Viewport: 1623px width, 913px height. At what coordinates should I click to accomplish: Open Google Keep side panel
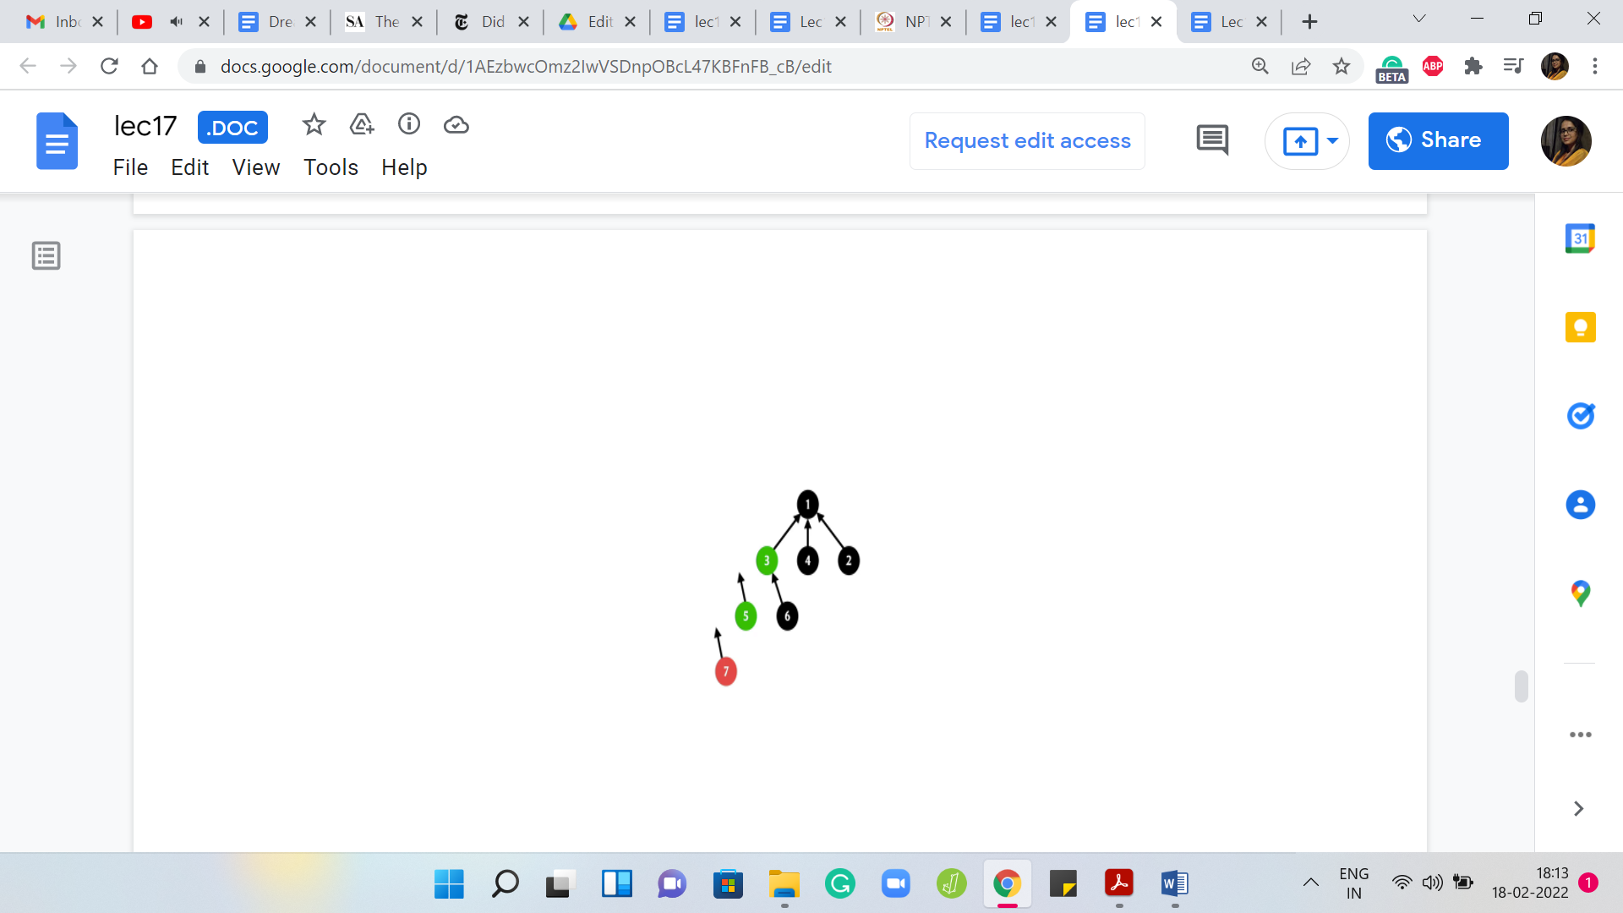pyautogui.click(x=1580, y=327)
